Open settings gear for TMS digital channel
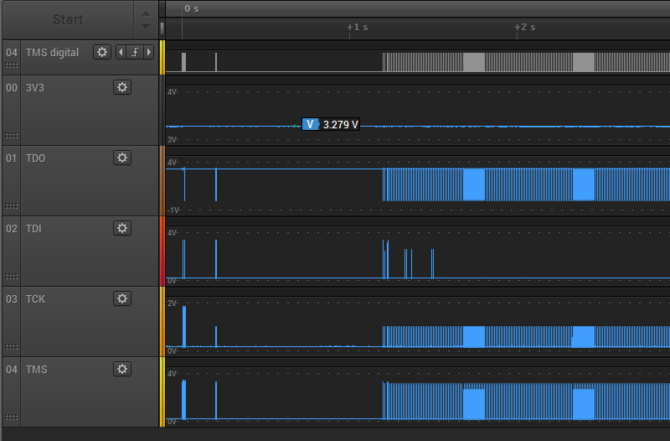670x441 pixels. click(x=102, y=52)
